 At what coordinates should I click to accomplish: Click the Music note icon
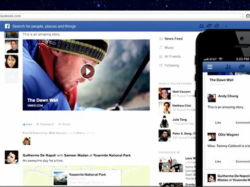[x=161, y=48]
